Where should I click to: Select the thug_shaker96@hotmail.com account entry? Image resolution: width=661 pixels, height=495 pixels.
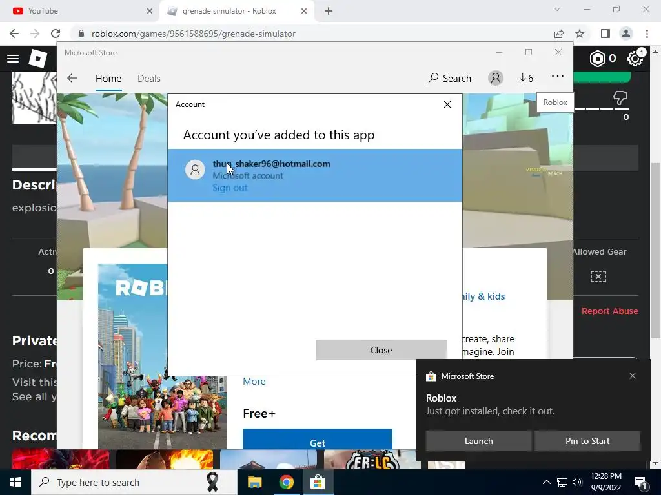tap(315, 175)
